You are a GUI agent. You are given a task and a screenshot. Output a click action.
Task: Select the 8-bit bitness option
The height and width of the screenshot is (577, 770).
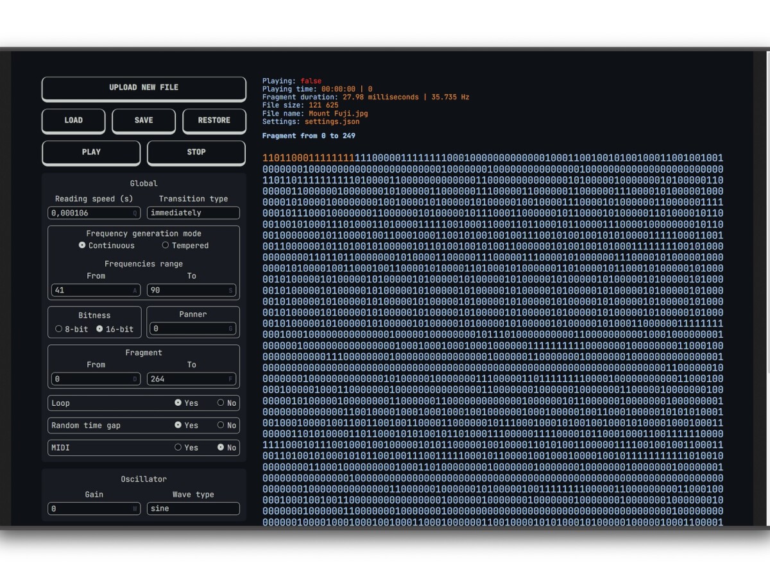click(x=59, y=329)
